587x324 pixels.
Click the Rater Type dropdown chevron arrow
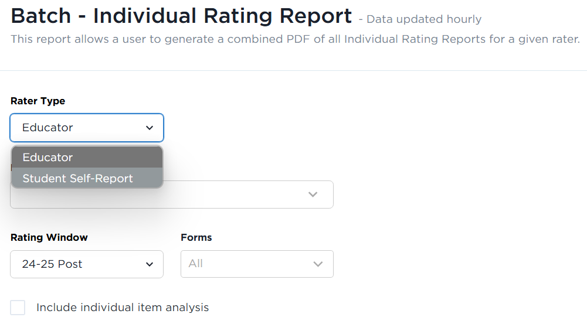(x=150, y=128)
